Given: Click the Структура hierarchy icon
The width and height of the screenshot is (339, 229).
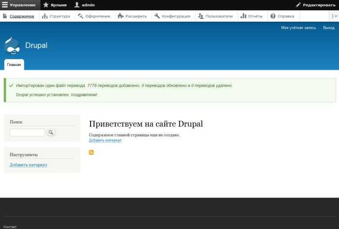Looking at the screenshot, I should point(45,16).
